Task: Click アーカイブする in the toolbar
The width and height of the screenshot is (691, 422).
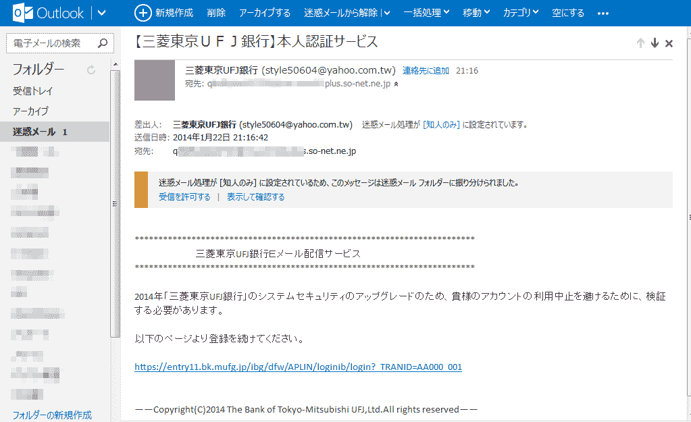Action: (x=265, y=13)
